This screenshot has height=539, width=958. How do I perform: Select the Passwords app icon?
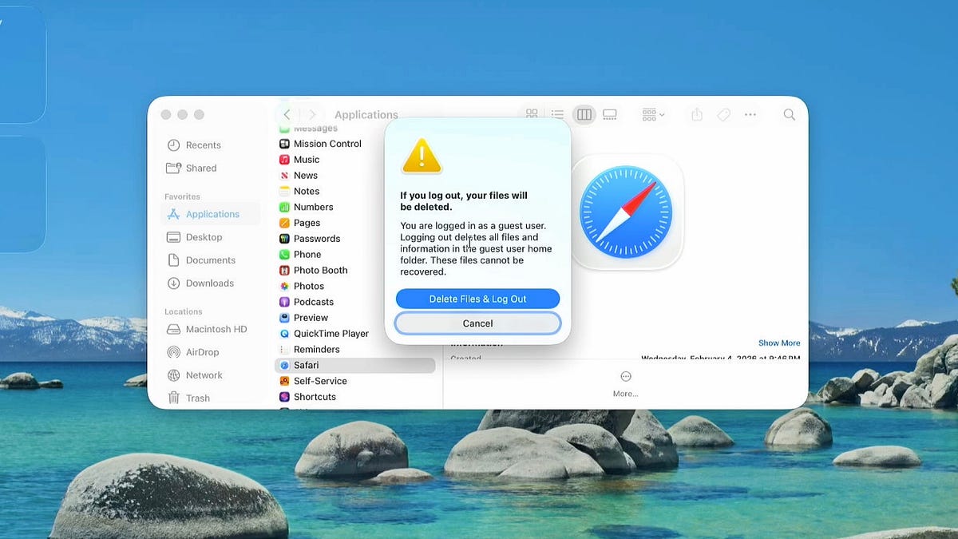(284, 239)
